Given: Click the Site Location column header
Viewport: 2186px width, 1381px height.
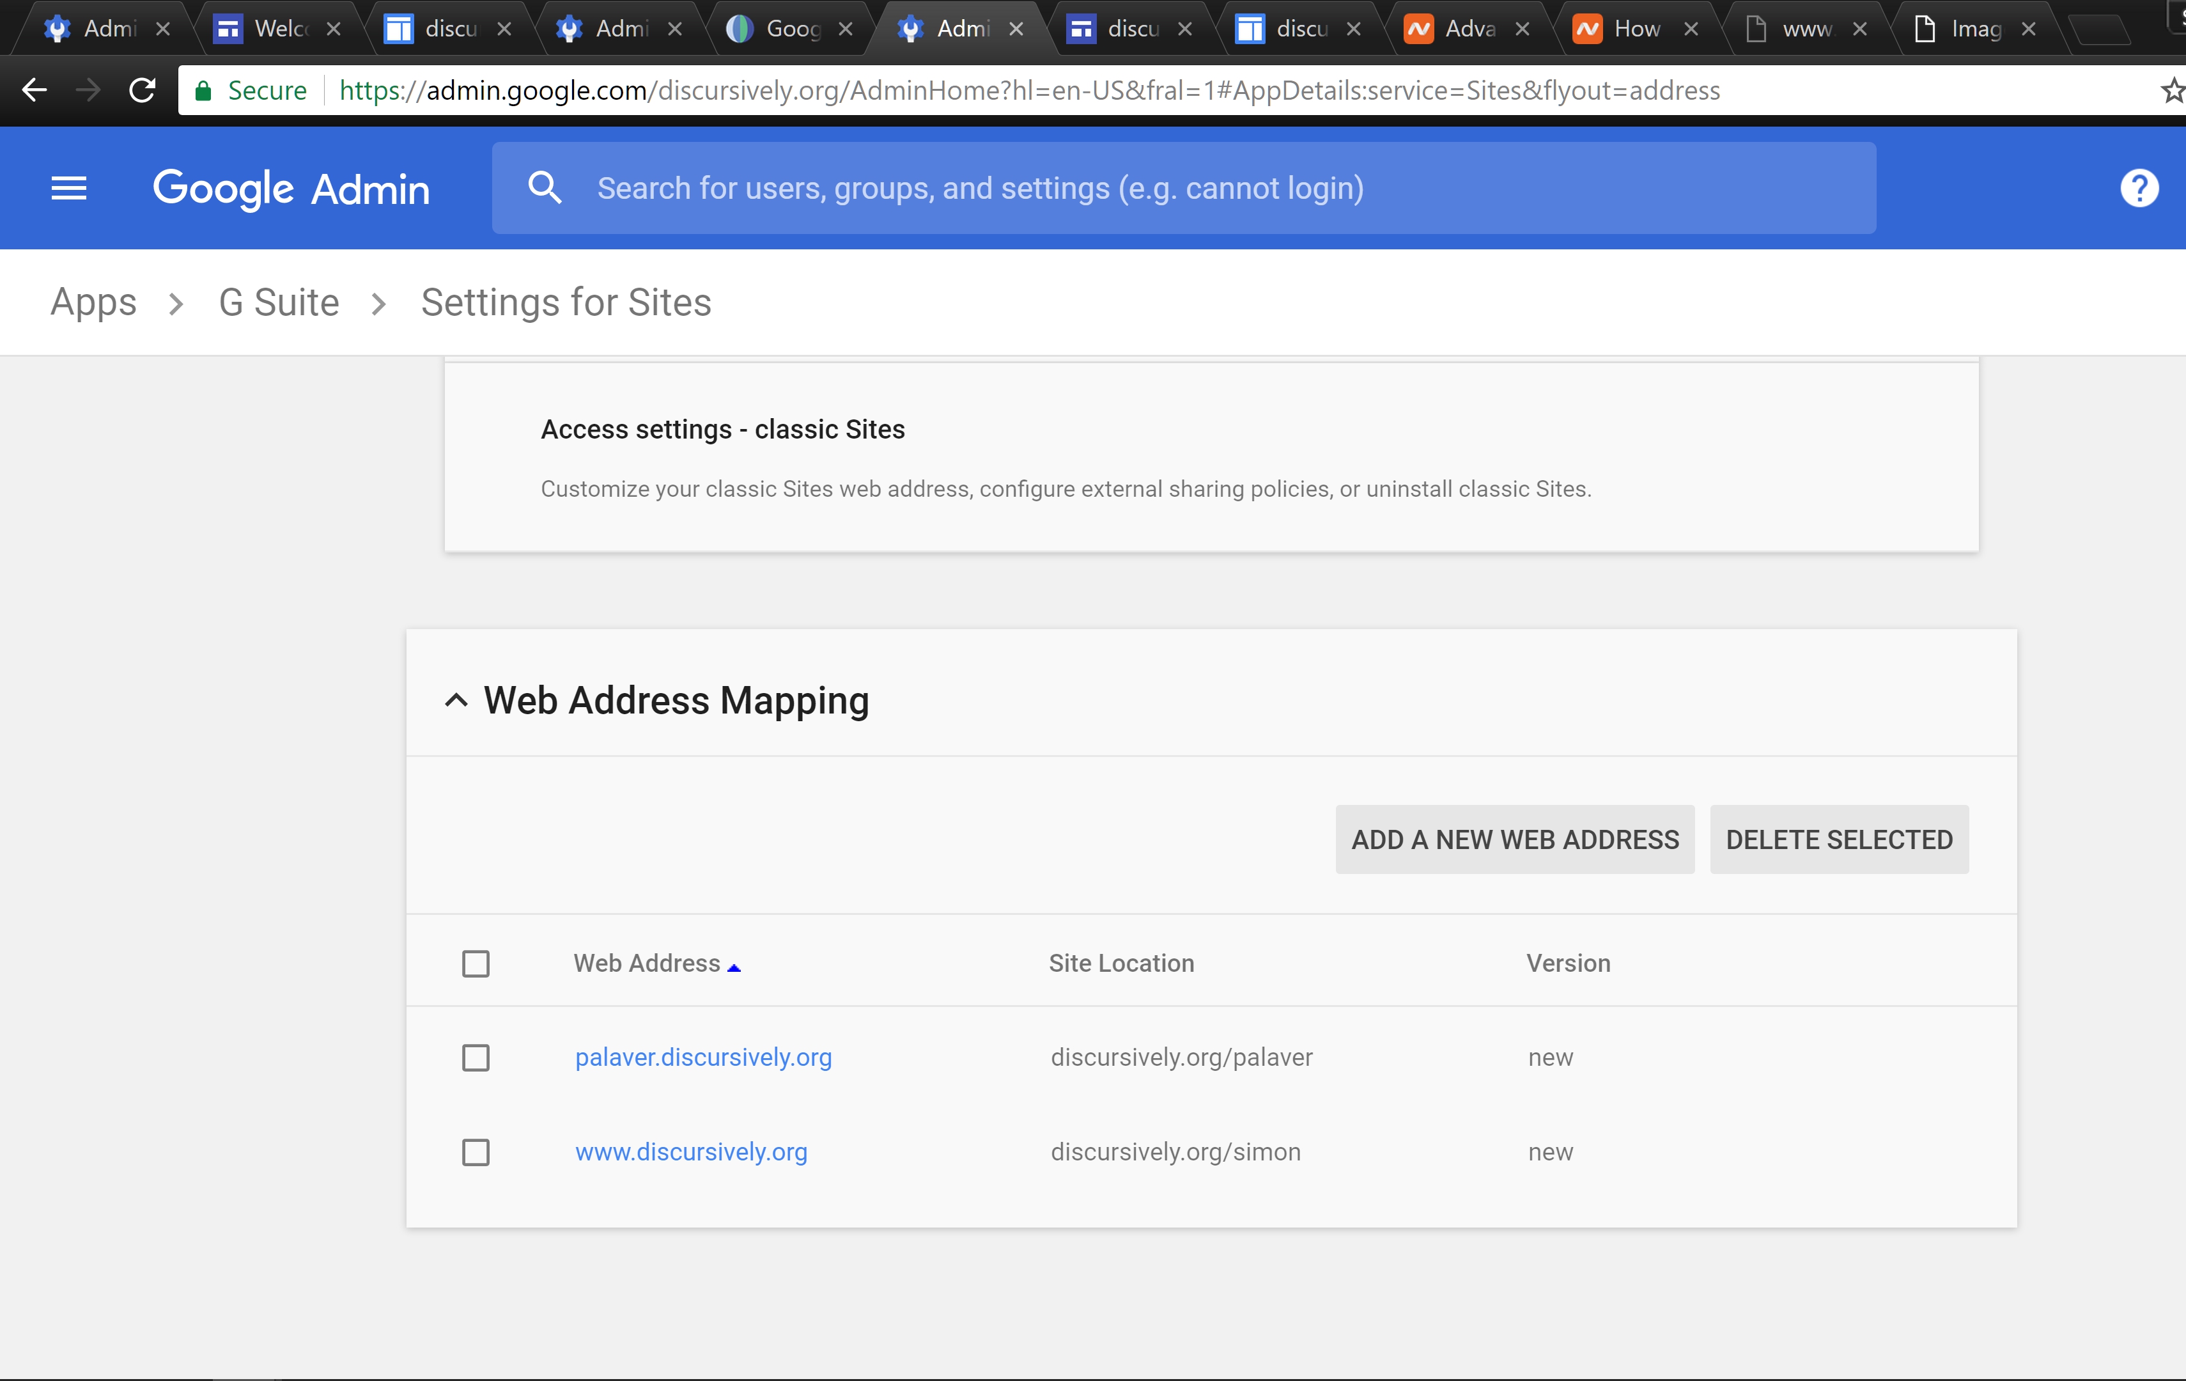Looking at the screenshot, I should pos(1122,964).
